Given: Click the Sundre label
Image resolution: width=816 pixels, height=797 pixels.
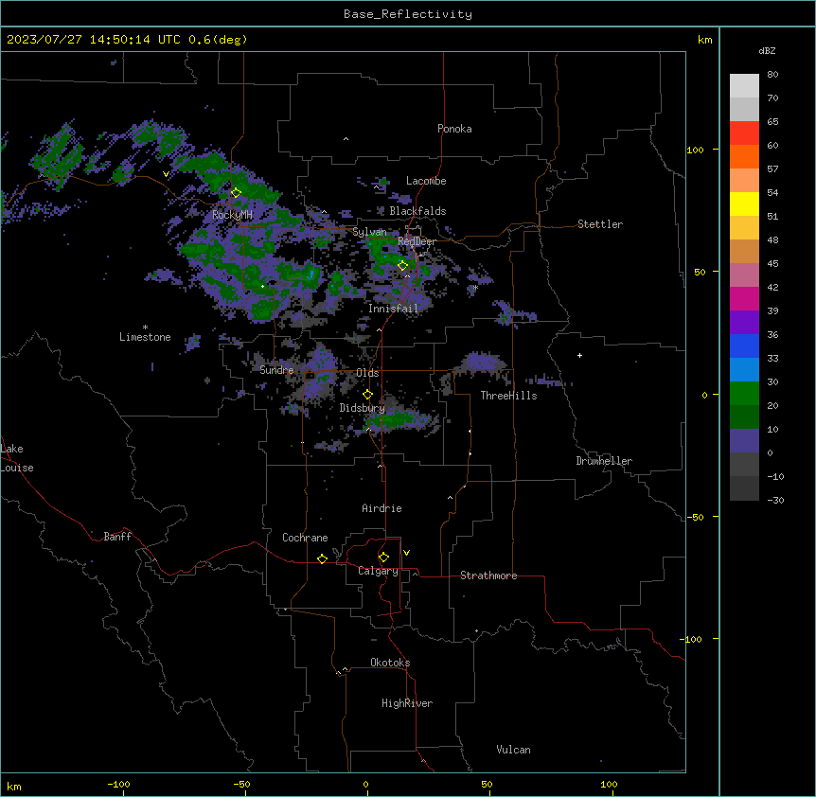Looking at the screenshot, I should click(276, 370).
